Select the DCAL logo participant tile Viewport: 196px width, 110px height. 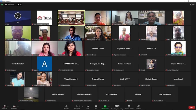coord(44,18)
